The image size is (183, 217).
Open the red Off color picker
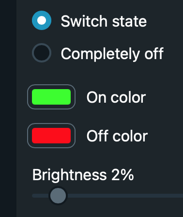click(51, 136)
